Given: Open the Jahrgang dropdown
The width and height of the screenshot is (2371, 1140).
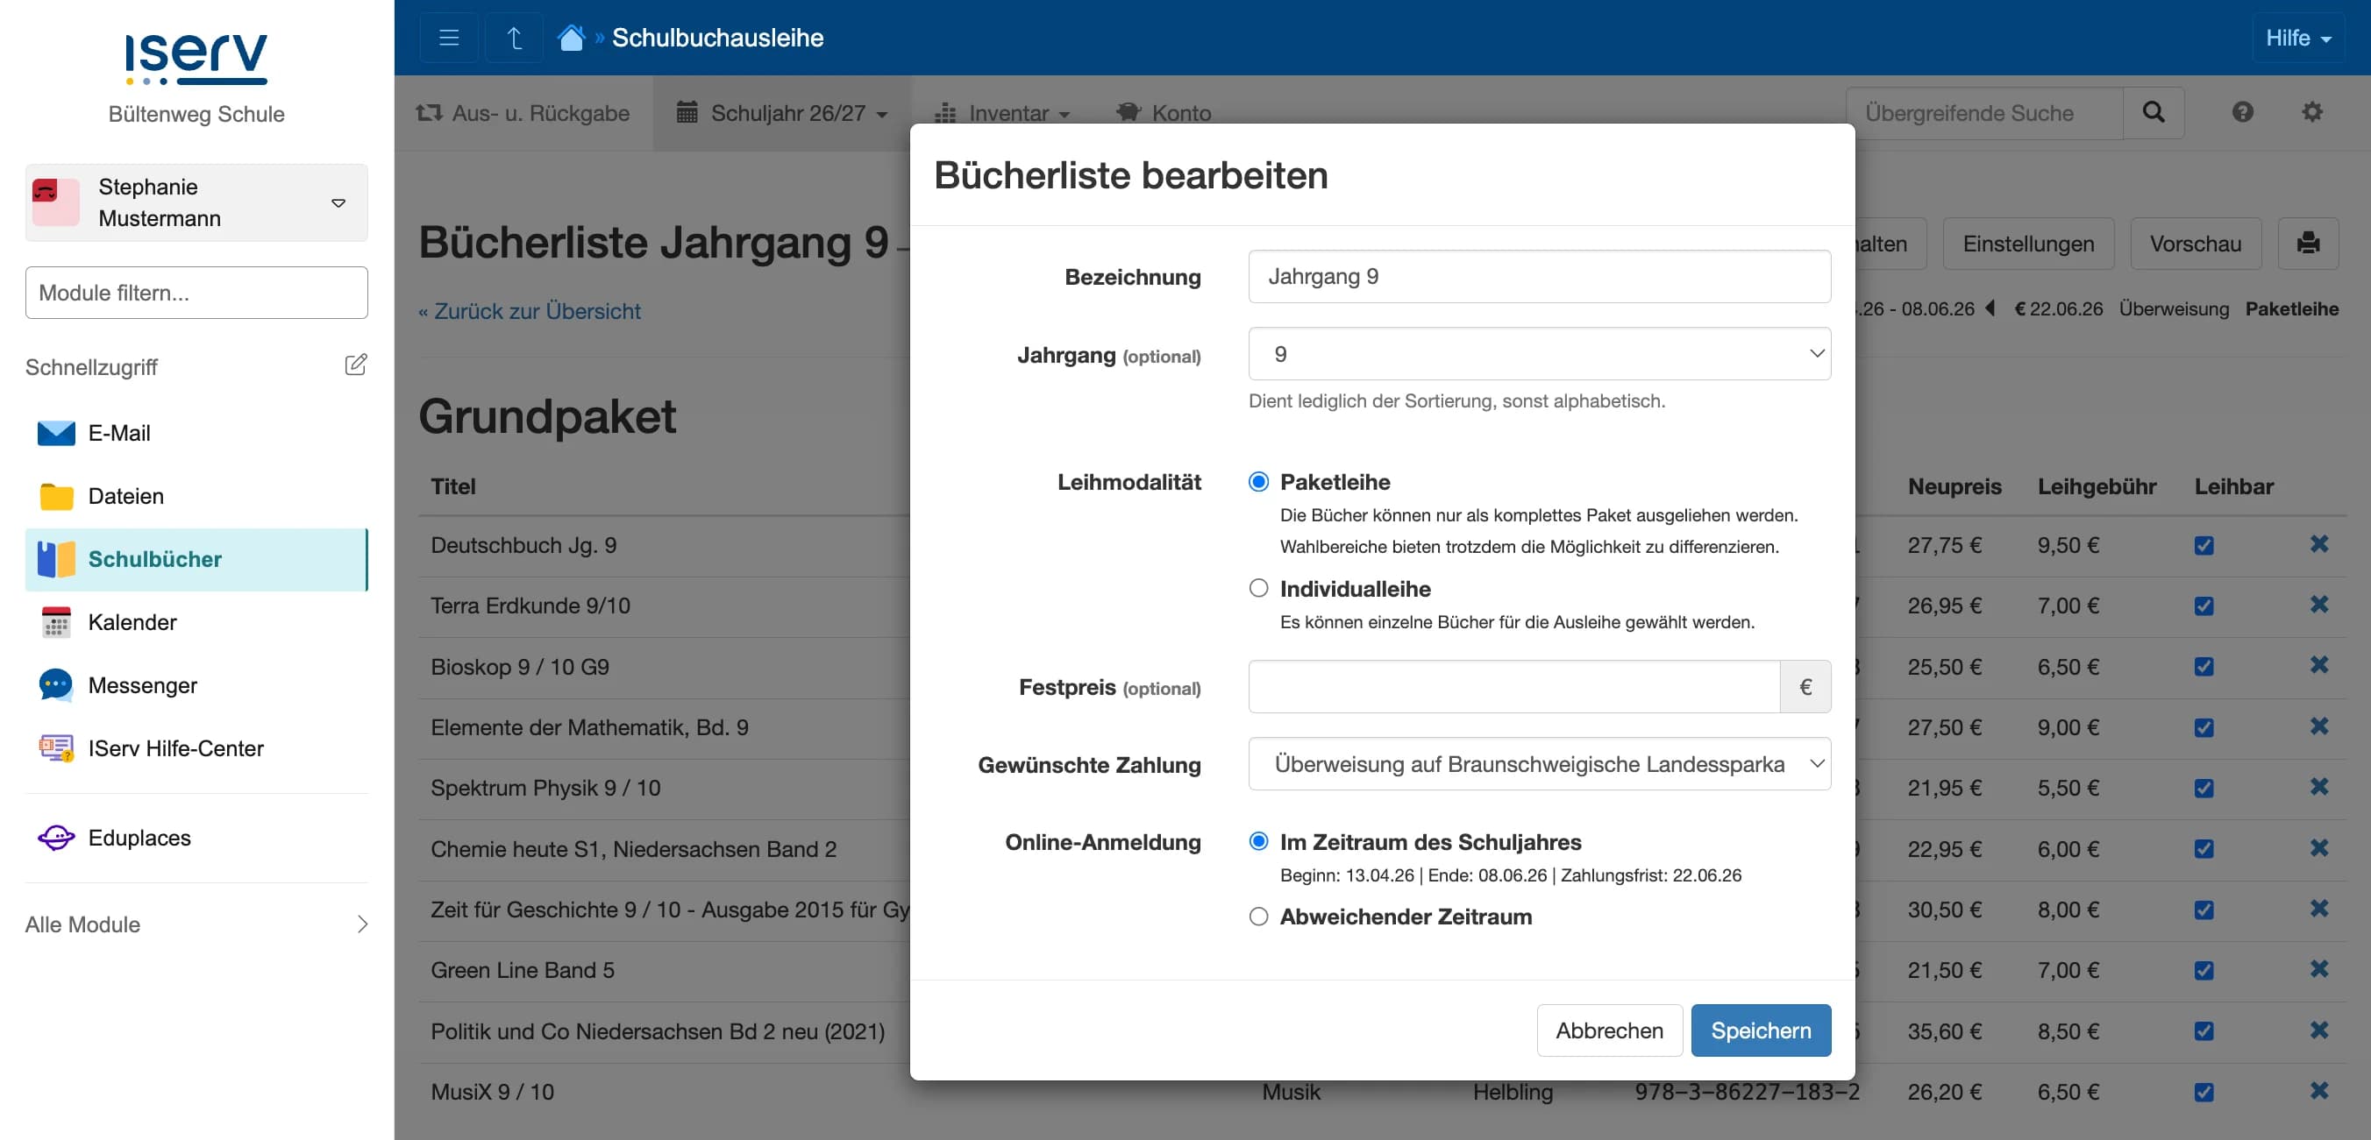Looking at the screenshot, I should 1538,353.
